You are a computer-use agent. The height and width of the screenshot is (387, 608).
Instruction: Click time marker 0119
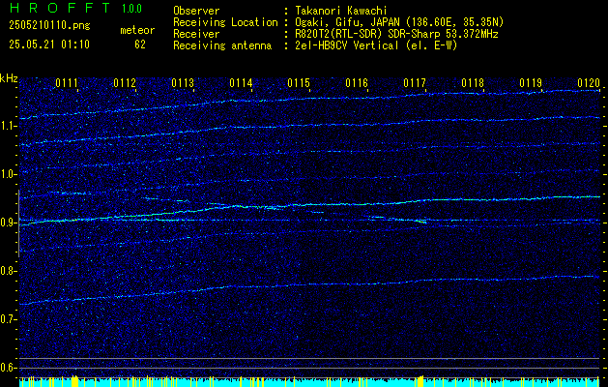tap(531, 83)
